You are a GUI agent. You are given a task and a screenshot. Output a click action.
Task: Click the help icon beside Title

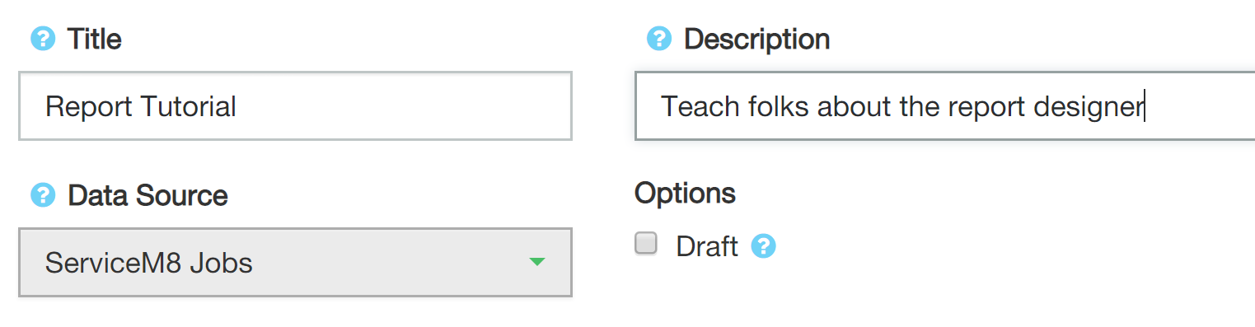(x=43, y=39)
